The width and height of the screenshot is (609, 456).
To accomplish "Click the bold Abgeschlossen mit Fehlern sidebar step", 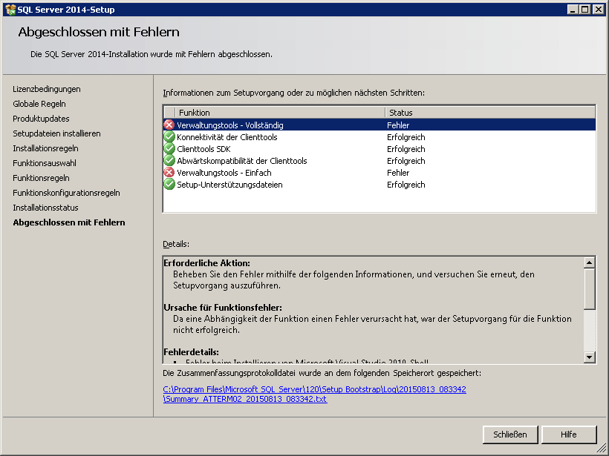I will click(69, 222).
